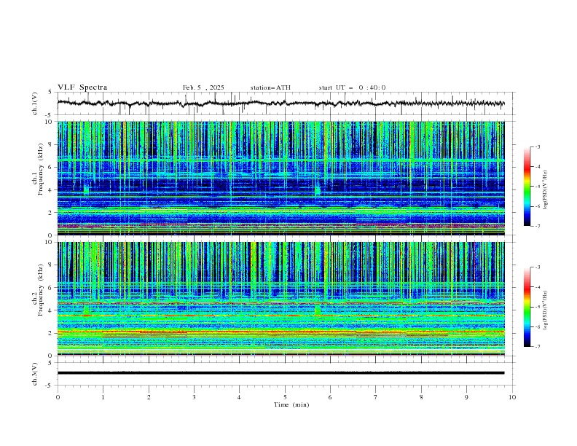This screenshot has height=446, width=577.
Task: Click the time axis tick label "2"
Action: coord(149,397)
